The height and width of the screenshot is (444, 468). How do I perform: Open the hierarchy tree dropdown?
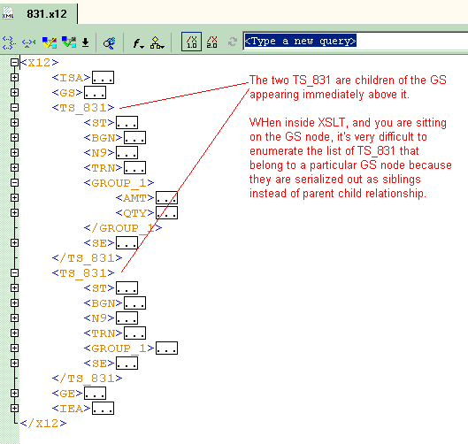pyautogui.click(x=157, y=43)
